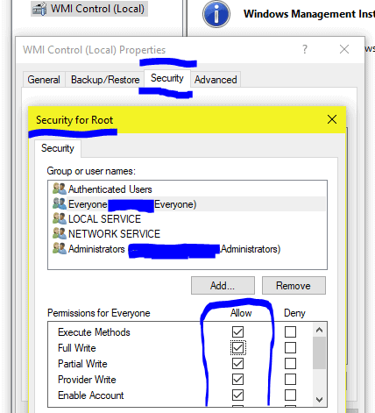The image size is (375, 413).
Task: Click the Everyone group icon
Action: click(x=60, y=203)
